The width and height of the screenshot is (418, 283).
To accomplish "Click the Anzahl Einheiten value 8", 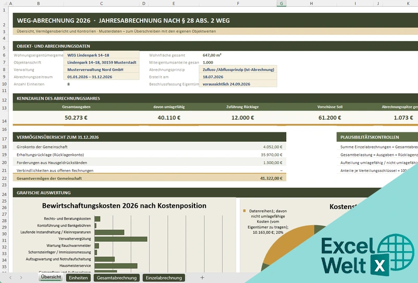I will [x=68, y=84].
